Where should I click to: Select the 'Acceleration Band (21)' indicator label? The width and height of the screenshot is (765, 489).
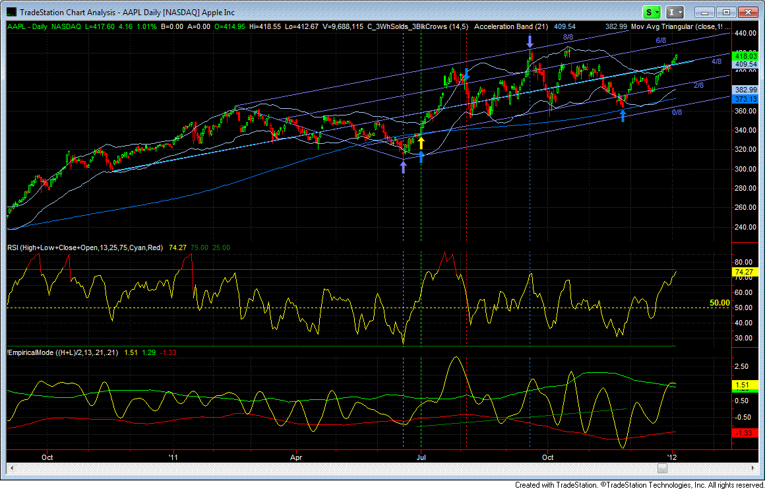click(x=511, y=27)
